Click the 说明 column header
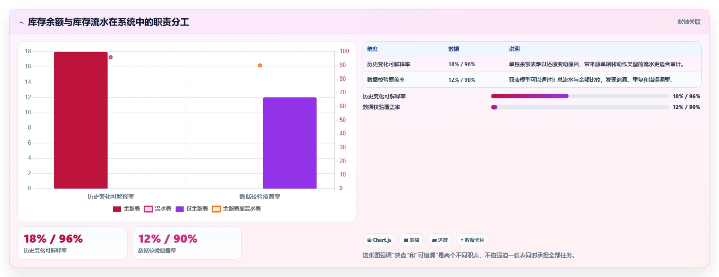 (x=514, y=49)
